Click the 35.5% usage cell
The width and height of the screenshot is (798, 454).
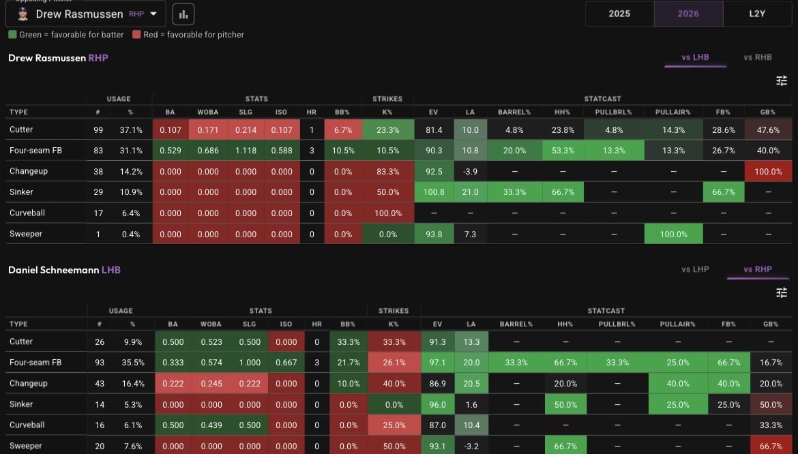pos(133,363)
